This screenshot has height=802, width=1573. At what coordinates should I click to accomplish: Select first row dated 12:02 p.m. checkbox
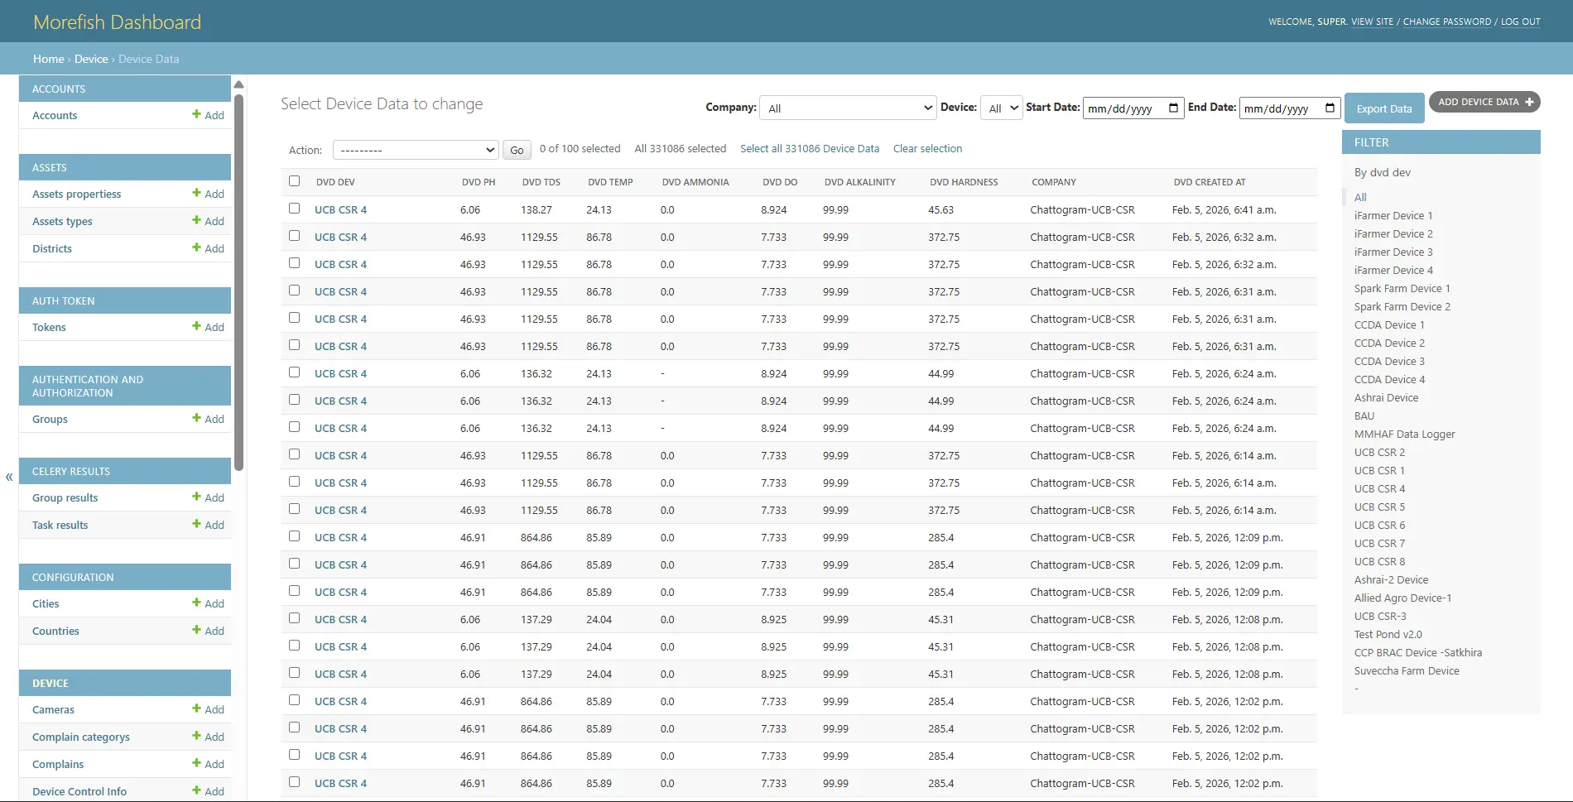294,700
